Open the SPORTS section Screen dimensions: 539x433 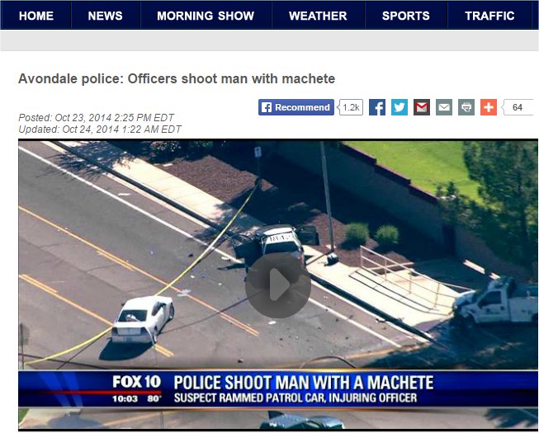(x=406, y=16)
